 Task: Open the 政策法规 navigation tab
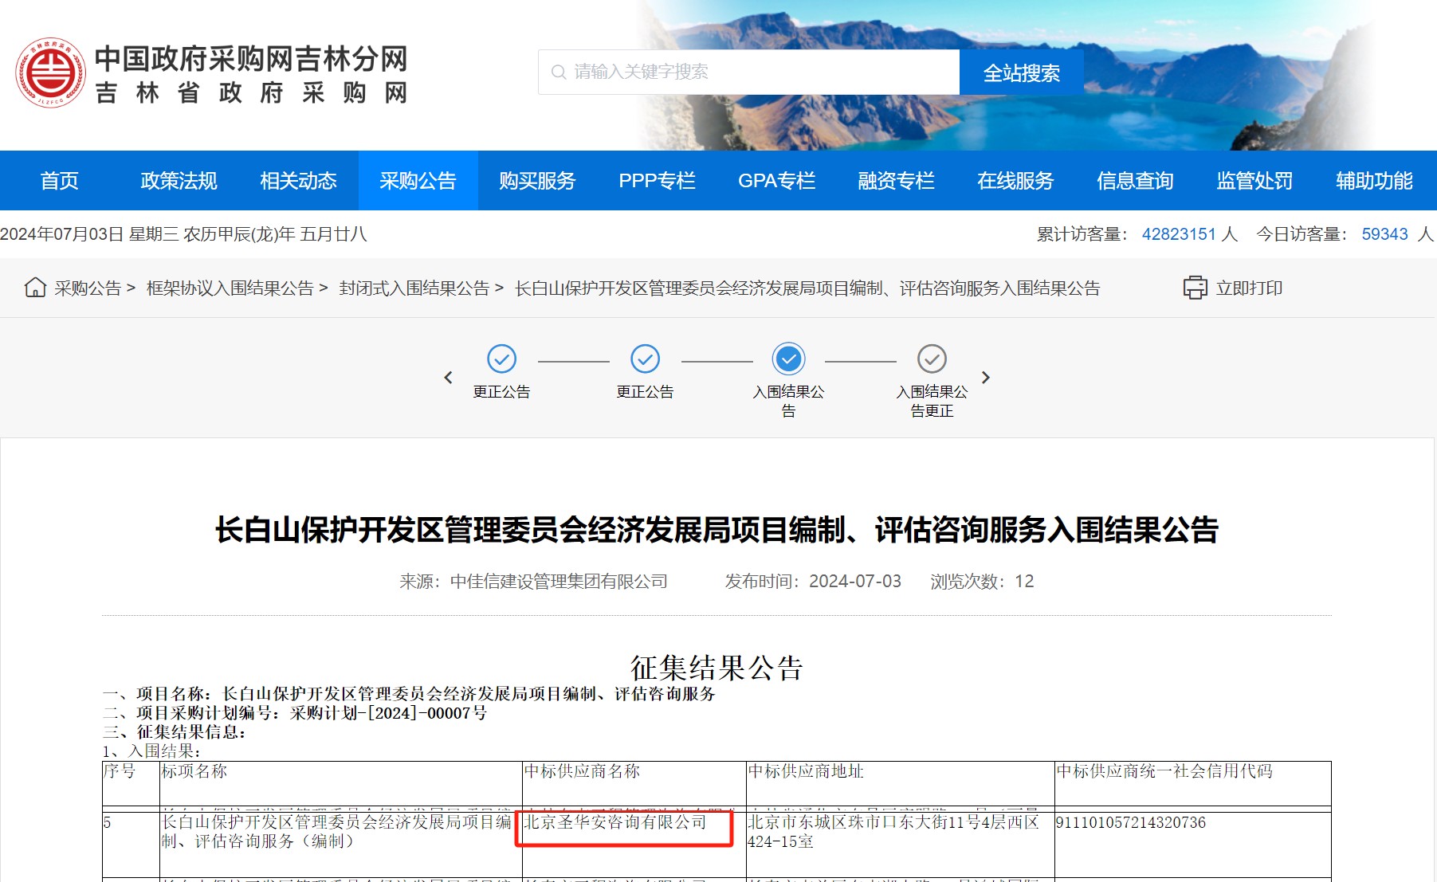[x=179, y=181]
